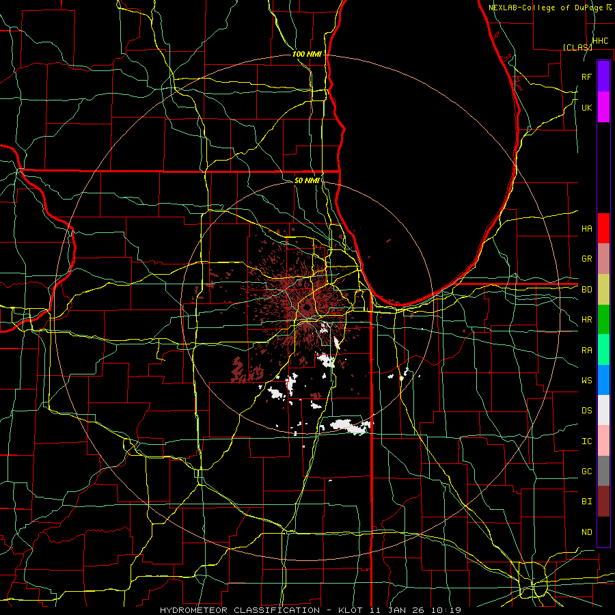The height and width of the screenshot is (615, 615).
Task: Select the WS blue legend swatch
Action: pos(603,380)
